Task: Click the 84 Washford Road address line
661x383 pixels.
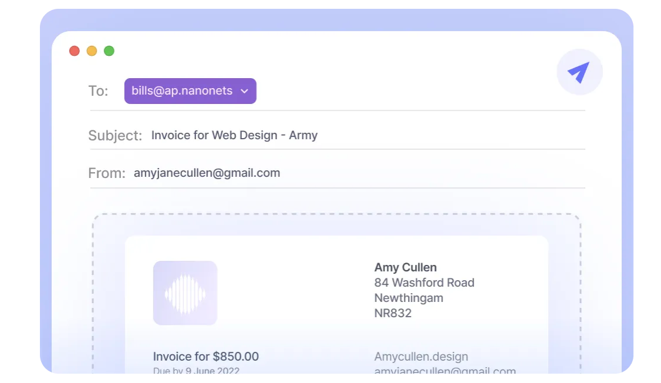Action: (424, 283)
